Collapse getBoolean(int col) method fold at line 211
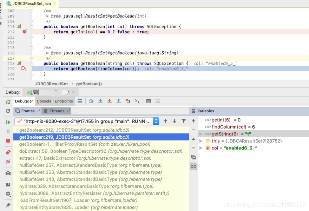 click(x=32, y=27)
